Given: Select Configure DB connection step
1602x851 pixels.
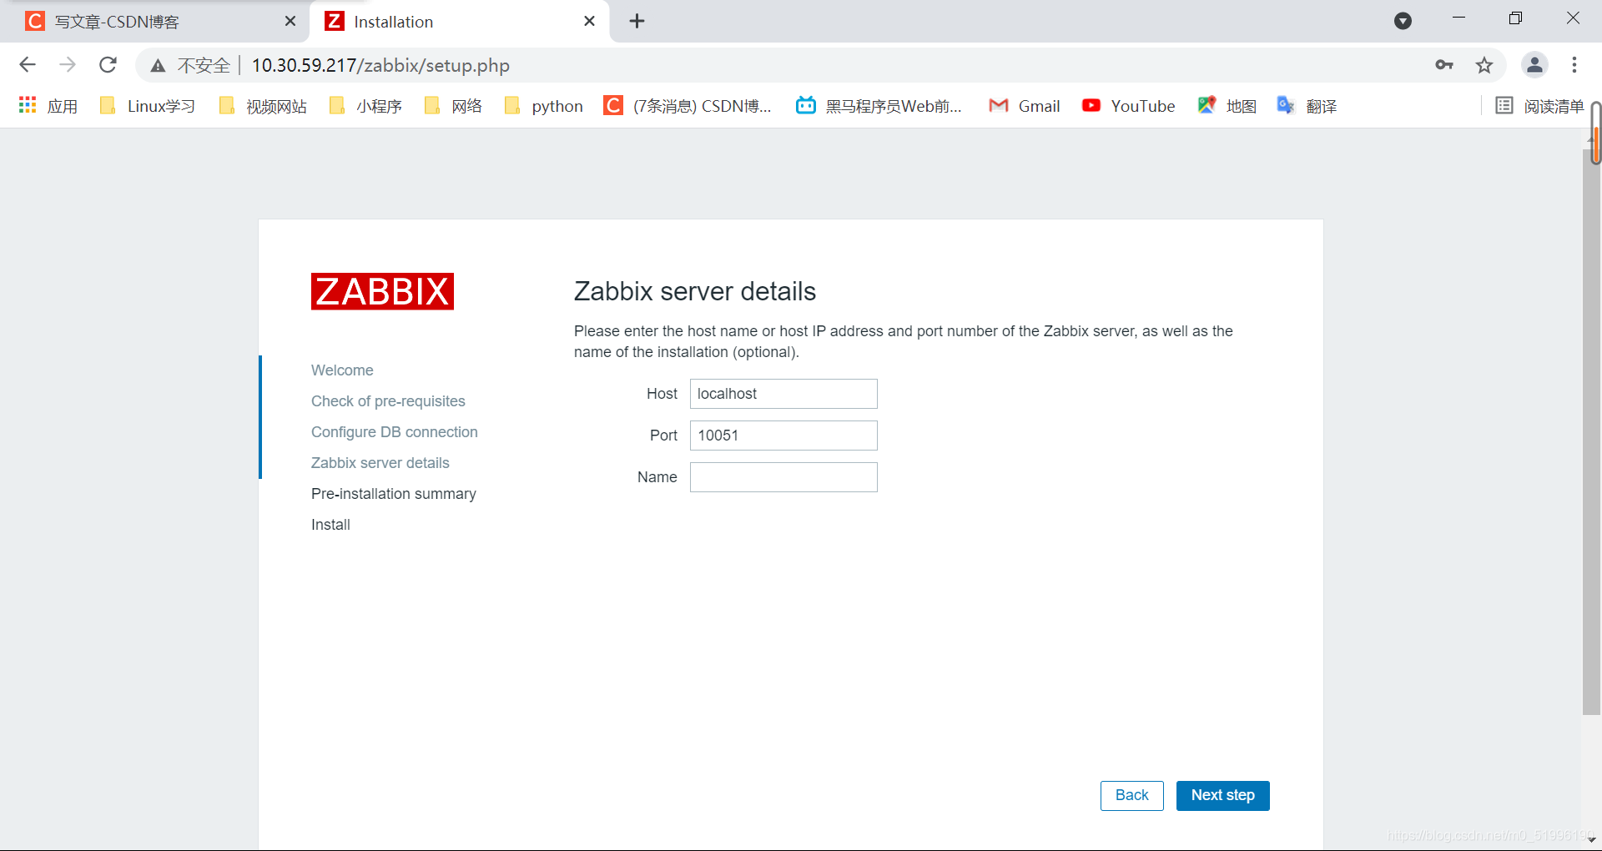Looking at the screenshot, I should point(395,432).
